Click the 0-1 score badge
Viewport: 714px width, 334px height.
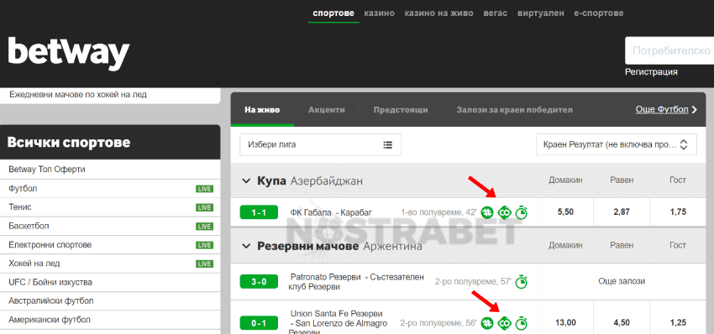(259, 324)
